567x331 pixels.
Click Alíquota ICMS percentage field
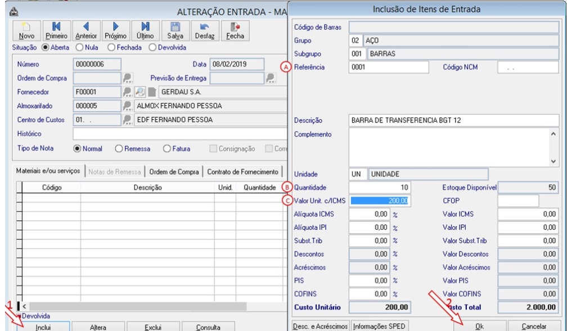(x=369, y=214)
